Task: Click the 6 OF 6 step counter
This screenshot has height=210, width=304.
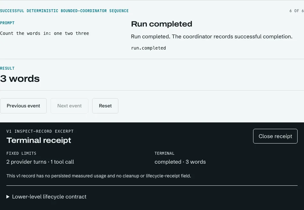Action: click(296, 11)
